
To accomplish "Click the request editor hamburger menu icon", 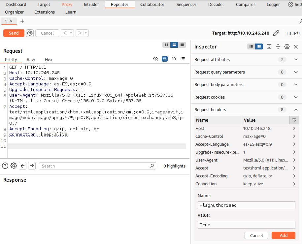I will coord(183,59).
